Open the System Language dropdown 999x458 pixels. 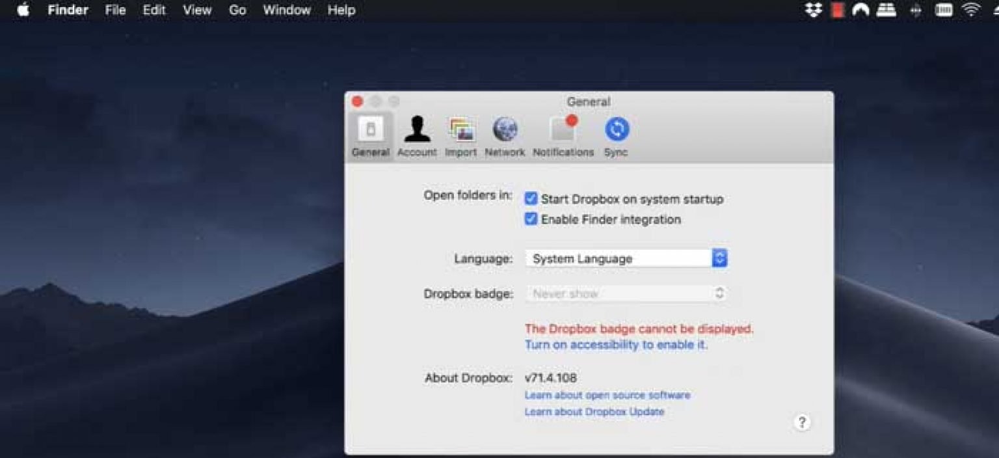(626, 258)
